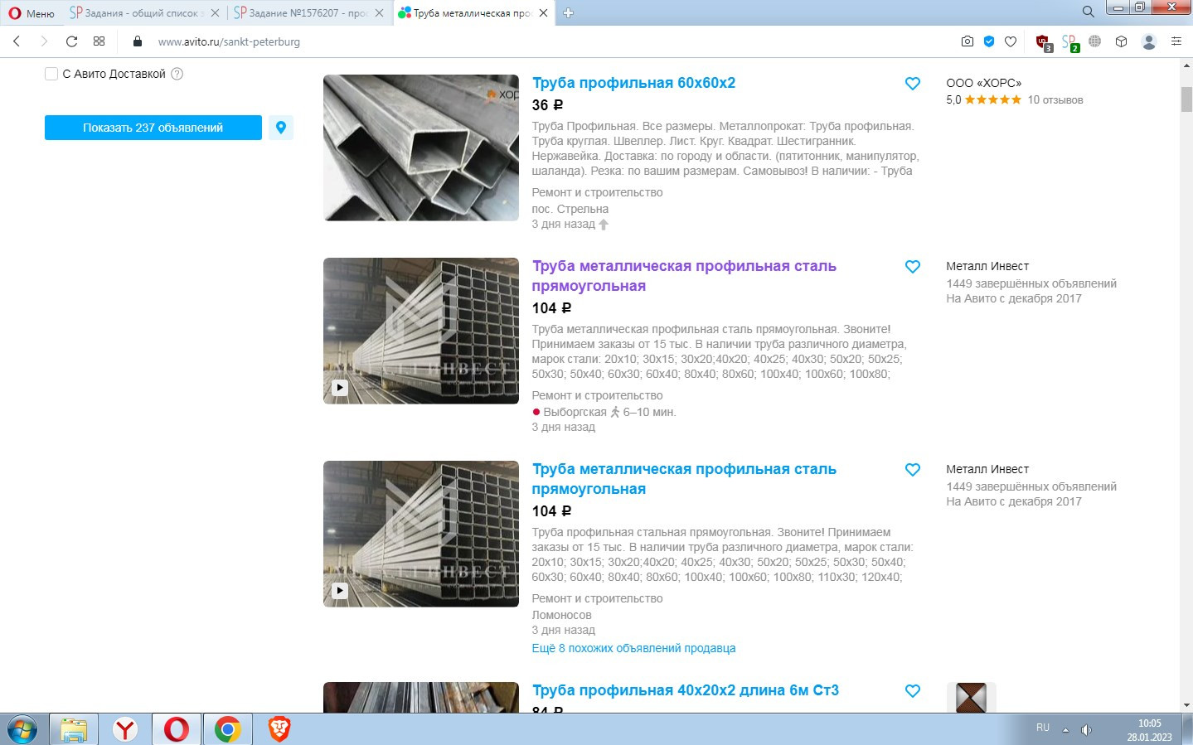The width and height of the screenshot is (1193, 745).
Task: Click the page scrollbar thumb
Action: 1186,99
